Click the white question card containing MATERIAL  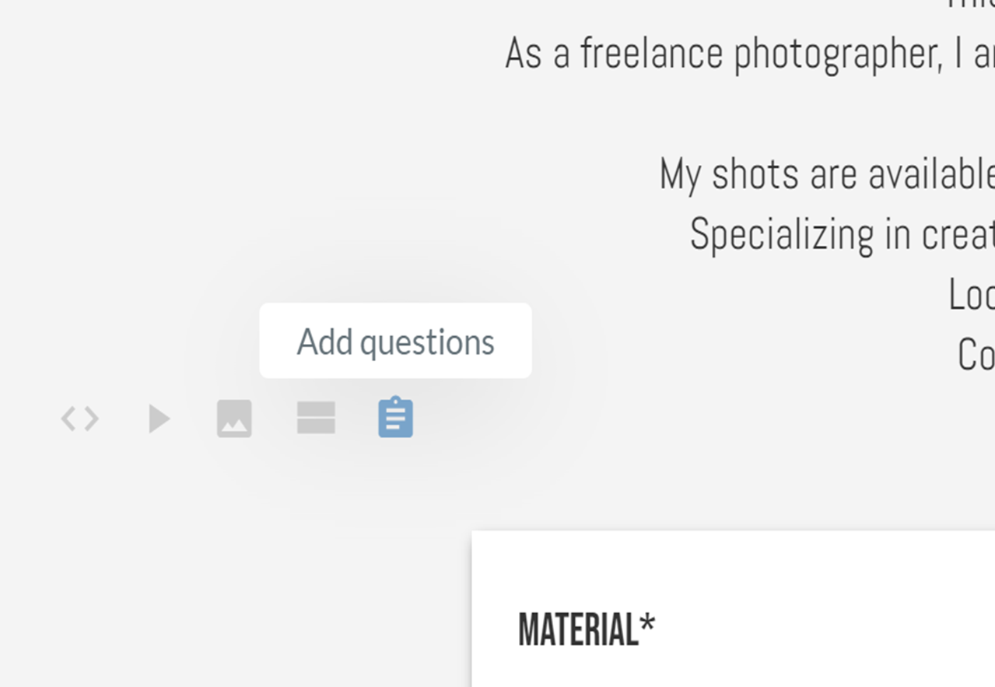coord(733,609)
